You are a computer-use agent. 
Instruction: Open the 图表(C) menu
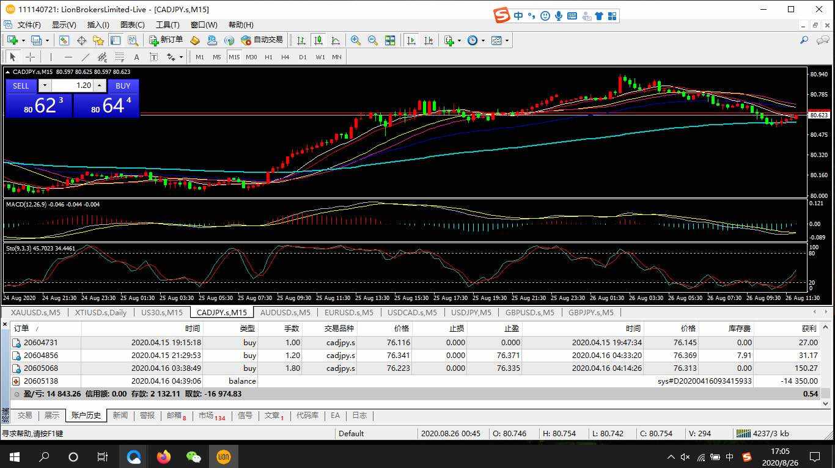click(132, 25)
